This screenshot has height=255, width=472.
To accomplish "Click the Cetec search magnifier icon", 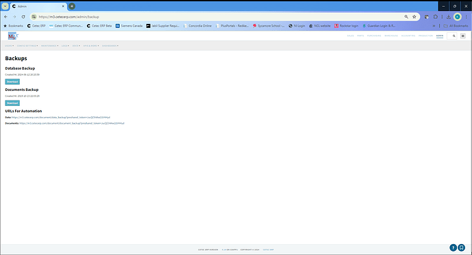I will [x=454, y=36].
